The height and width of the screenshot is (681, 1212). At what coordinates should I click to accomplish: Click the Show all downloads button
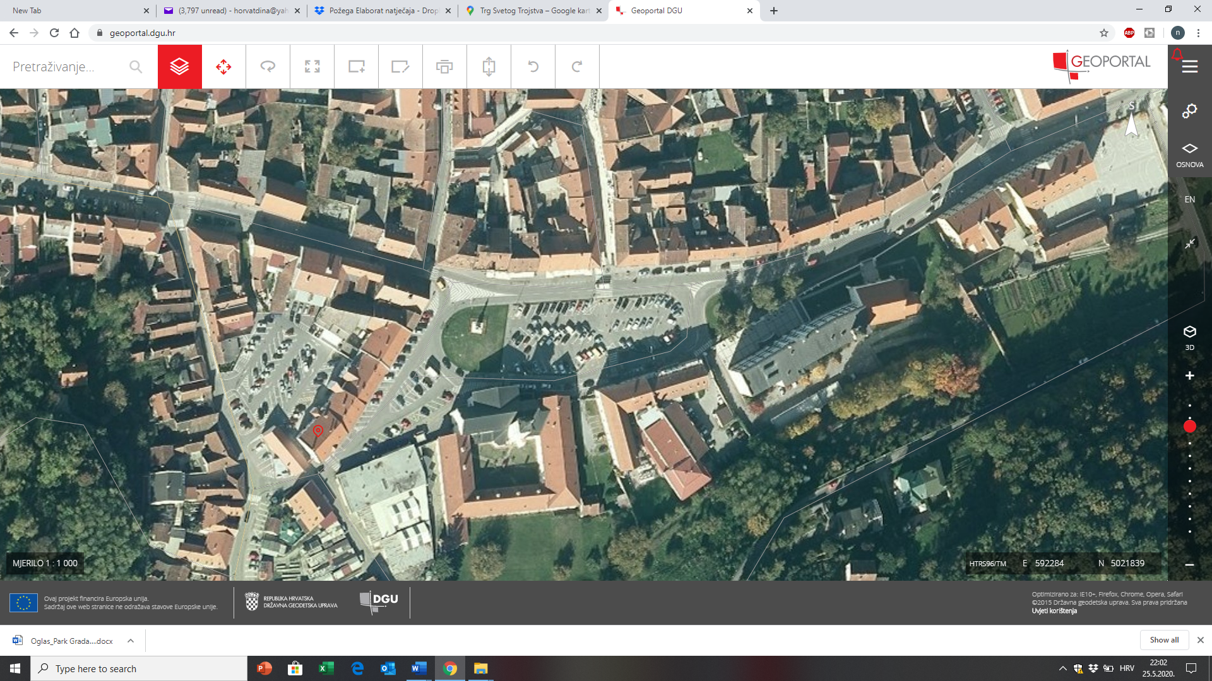1163,640
